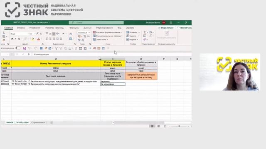Screen dimensions: 266x149
Task: Toggle the AutoSave switch
Action: coord(18,48)
